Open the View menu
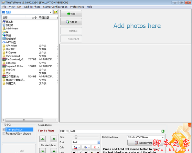The image size is (192, 153). [x=12, y=7]
